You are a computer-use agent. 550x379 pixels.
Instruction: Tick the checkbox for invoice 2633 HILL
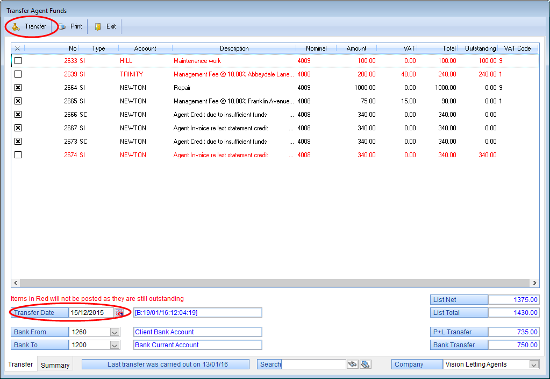pyautogui.click(x=18, y=61)
